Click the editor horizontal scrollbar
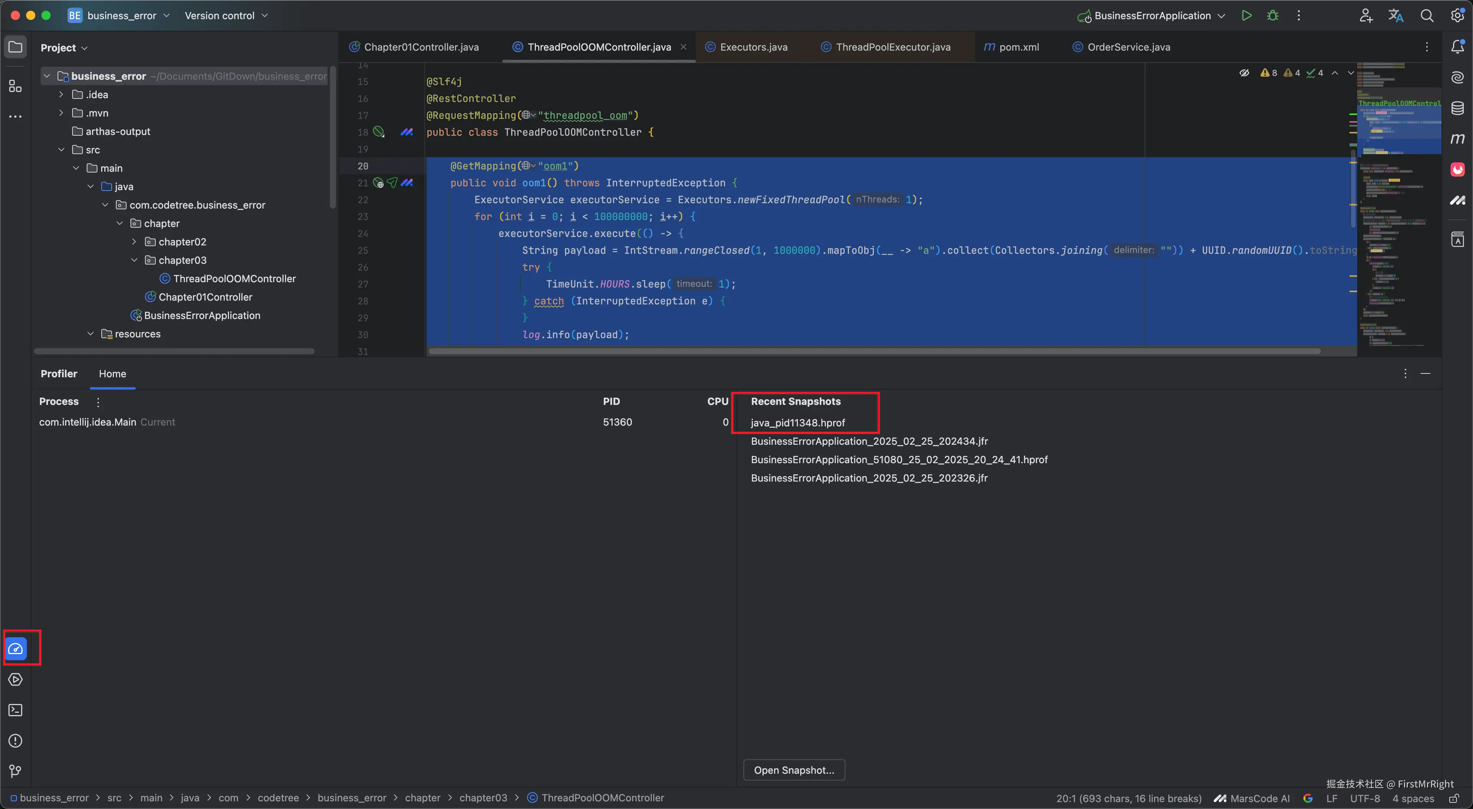This screenshot has width=1473, height=809. click(874, 351)
